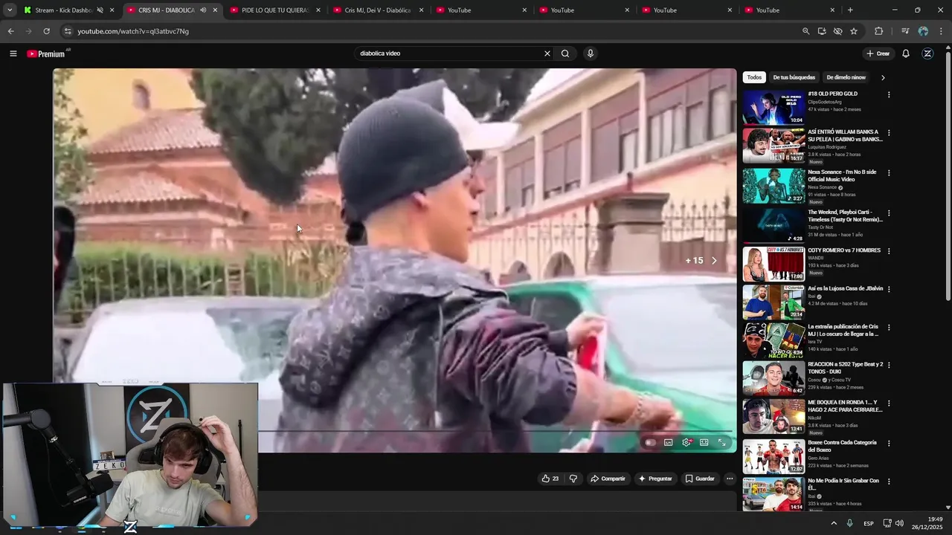Open options for #18 OLD PERO GOLD
Image resolution: width=952 pixels, height=535 pixels.
[889, 94]
